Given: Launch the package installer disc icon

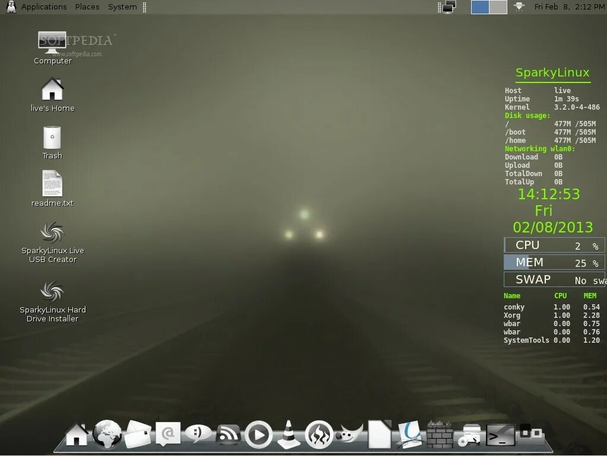Looking at the screenshot, I should (x=470, y=435).
